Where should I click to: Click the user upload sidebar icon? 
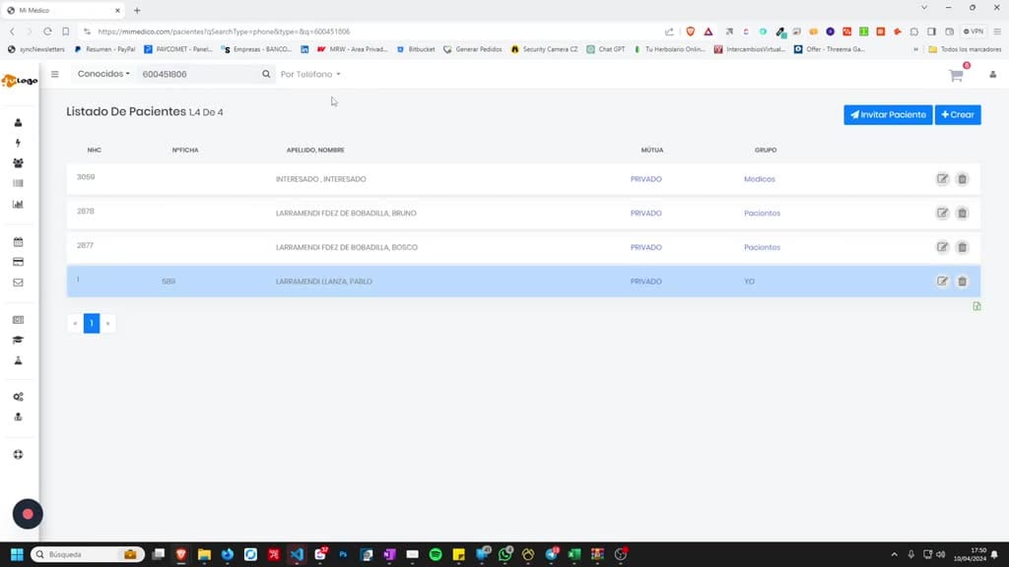(18, 416)
